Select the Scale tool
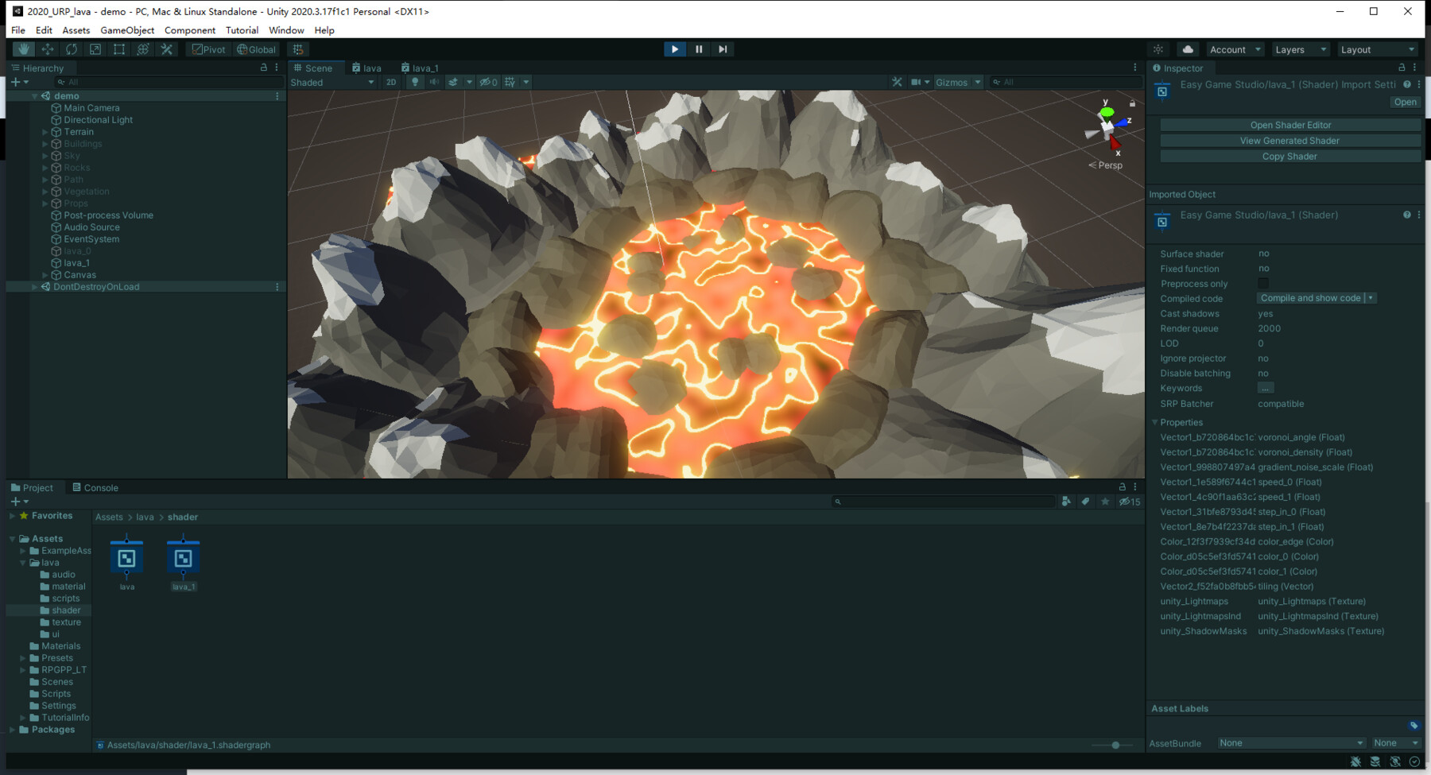This screenshot has width=1431, height=775. coord(95,48)
